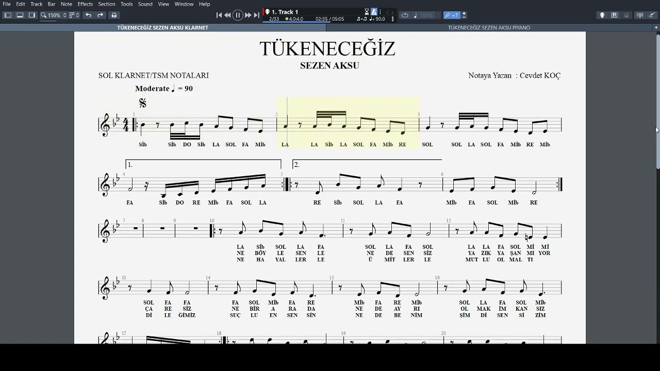Open the Section menu
The image size is (660, 371).
[107, 4]
